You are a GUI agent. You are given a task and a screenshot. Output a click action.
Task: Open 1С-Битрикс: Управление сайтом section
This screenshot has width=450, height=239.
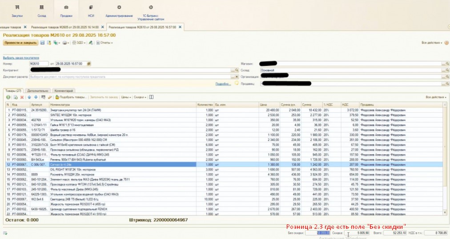pos(151,12)
